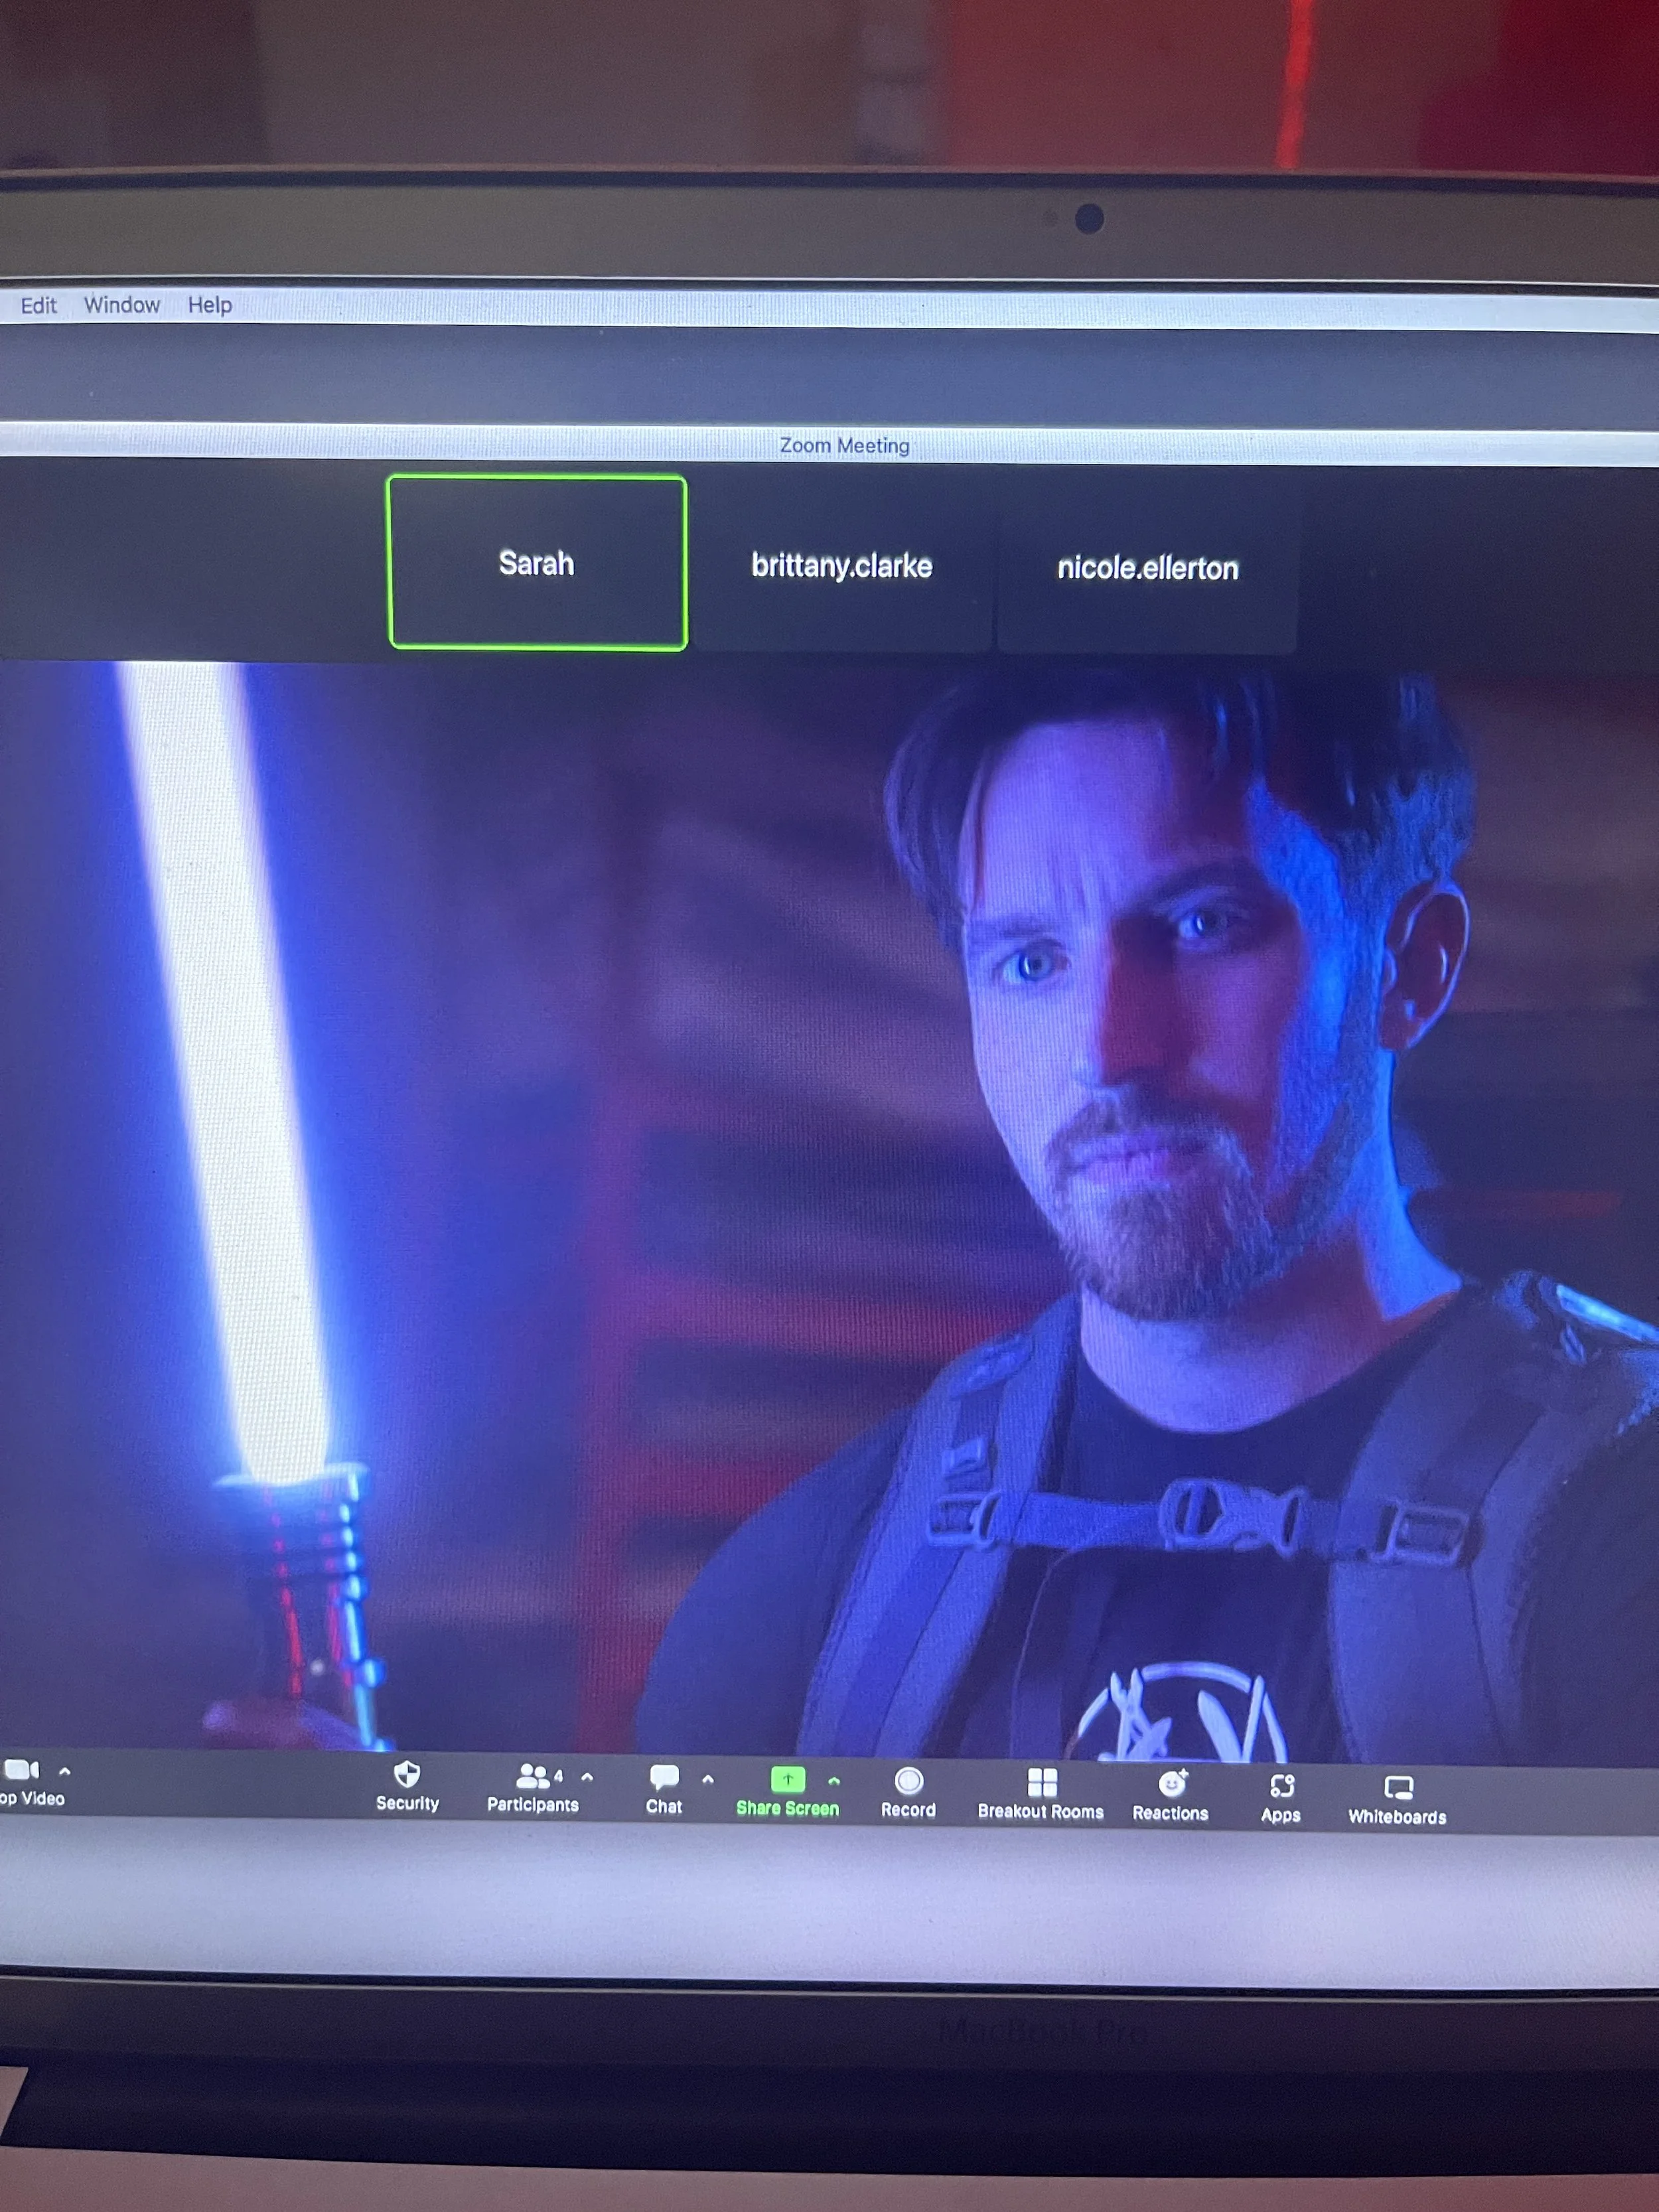Viewport: 1659px width, 2212px height.
Task: Open the Apps icon
Action: tap(1282, 1785)
